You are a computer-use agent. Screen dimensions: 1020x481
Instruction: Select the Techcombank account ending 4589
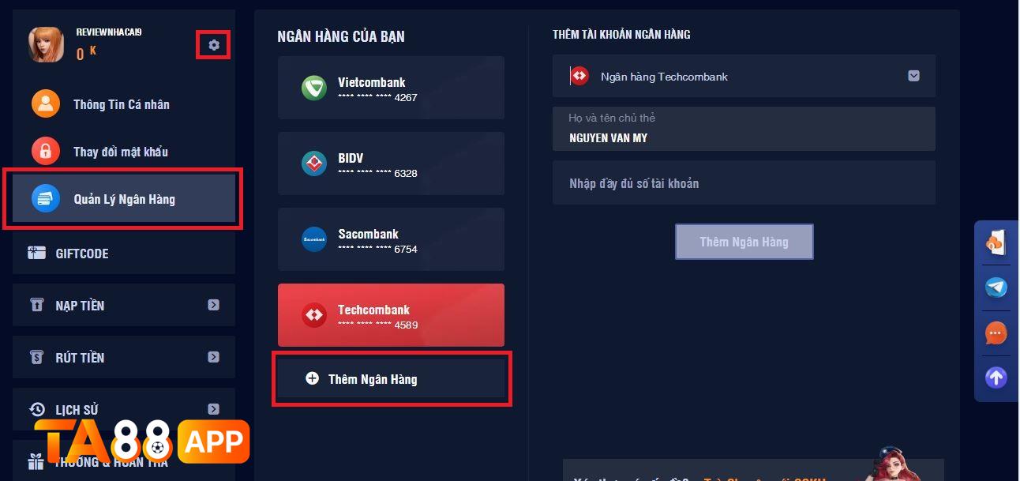[x=391, y=314]
